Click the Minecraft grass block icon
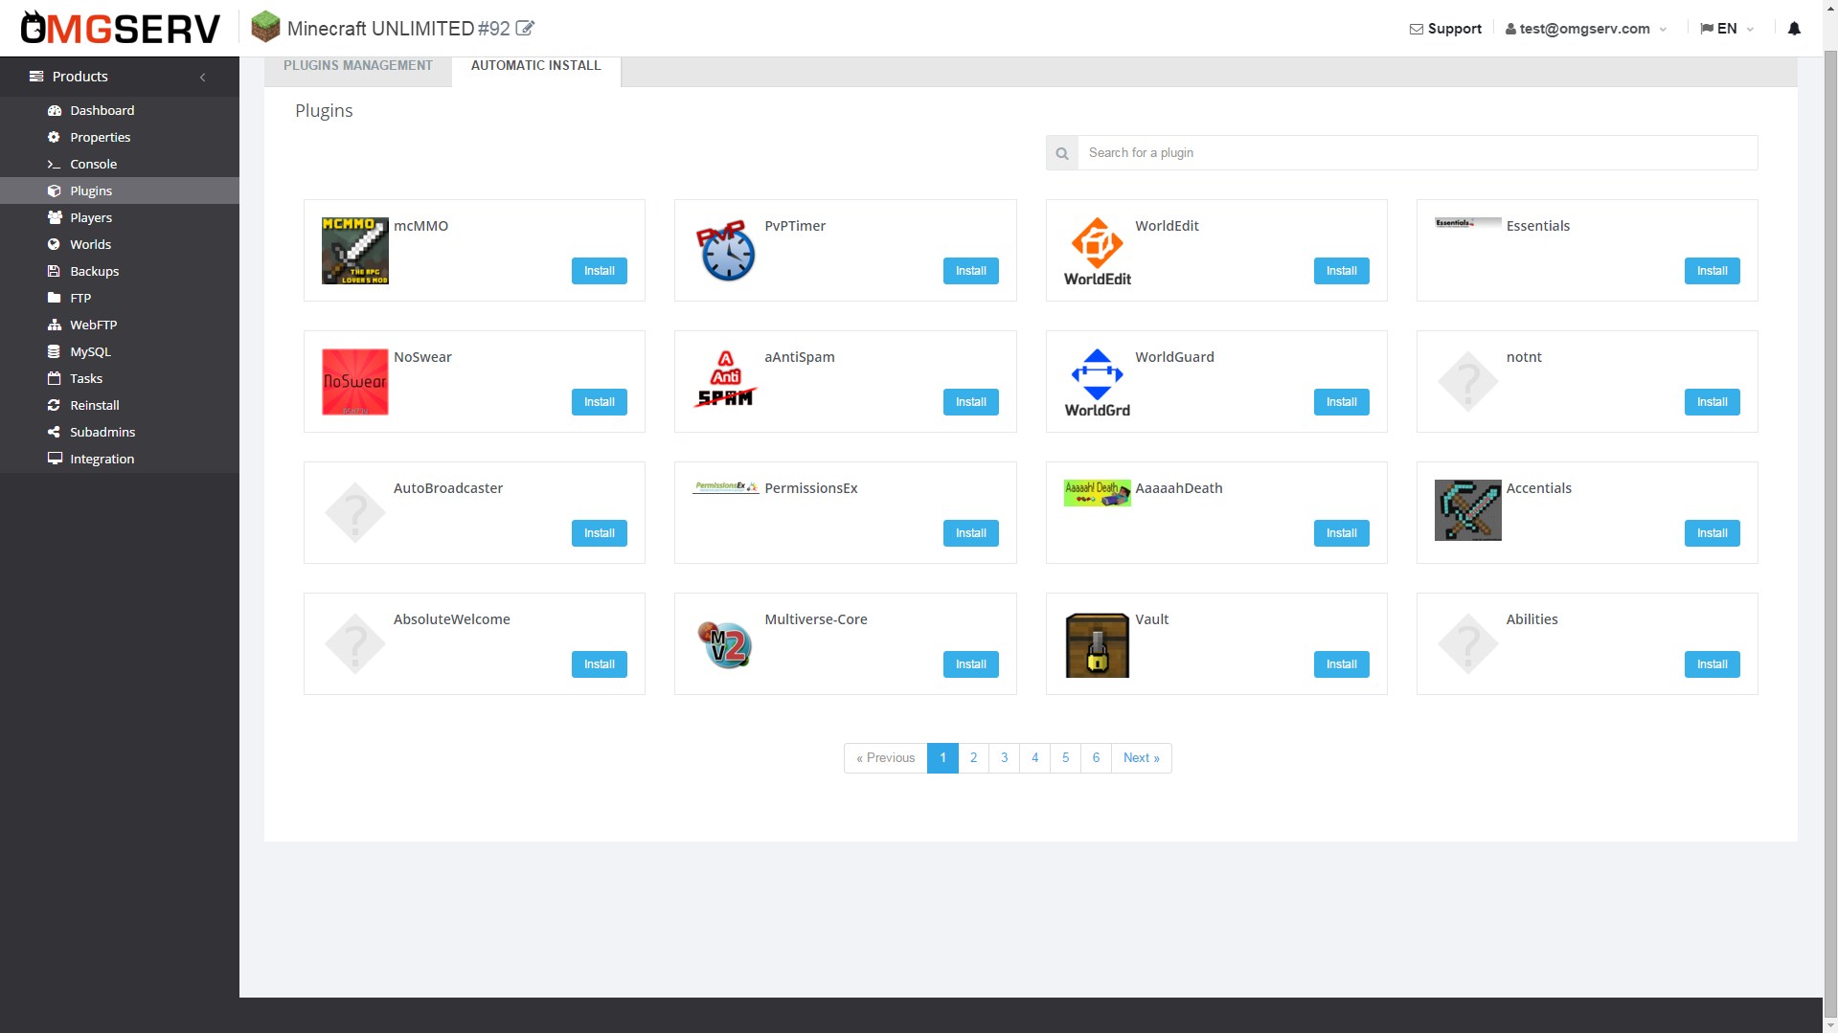 click(x=265, y=27)
